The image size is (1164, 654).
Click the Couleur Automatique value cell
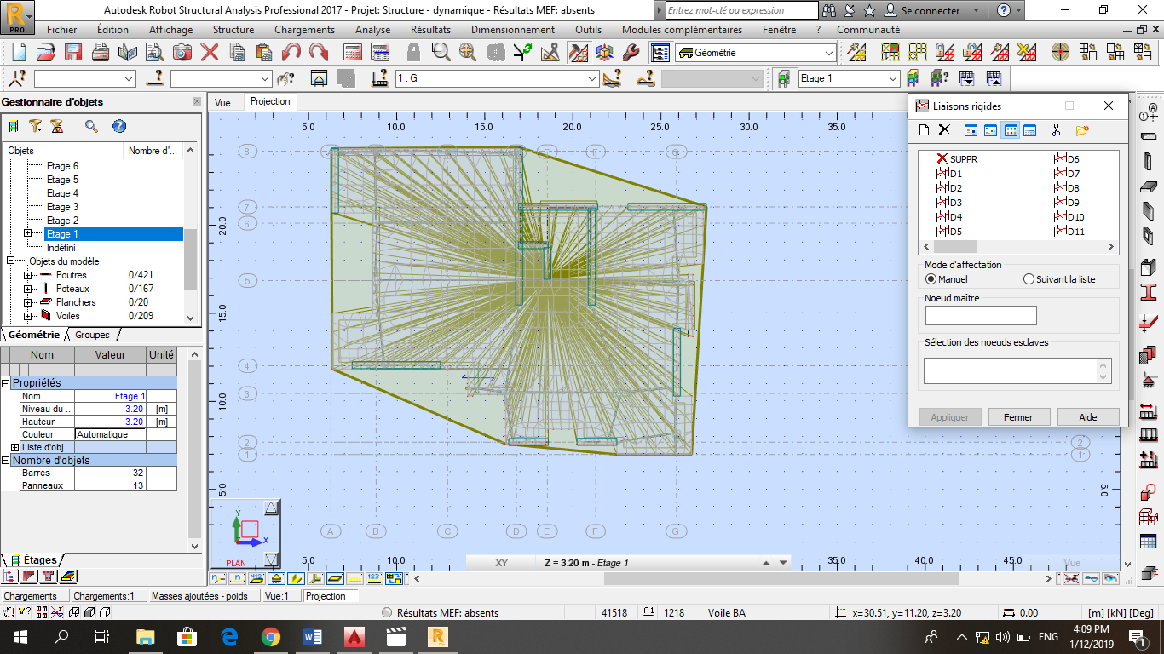110,434
